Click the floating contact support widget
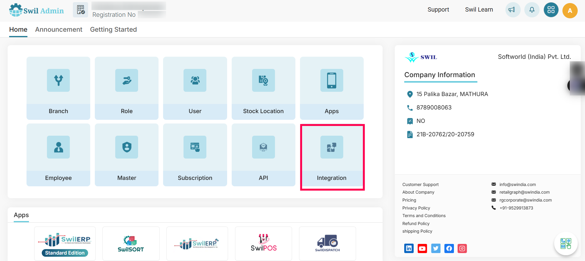The image size is (585, 261). (x=566, y=244)
